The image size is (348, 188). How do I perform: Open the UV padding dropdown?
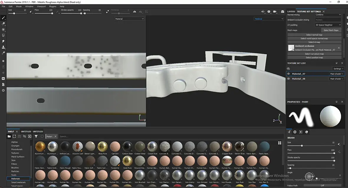pos(328,25)
